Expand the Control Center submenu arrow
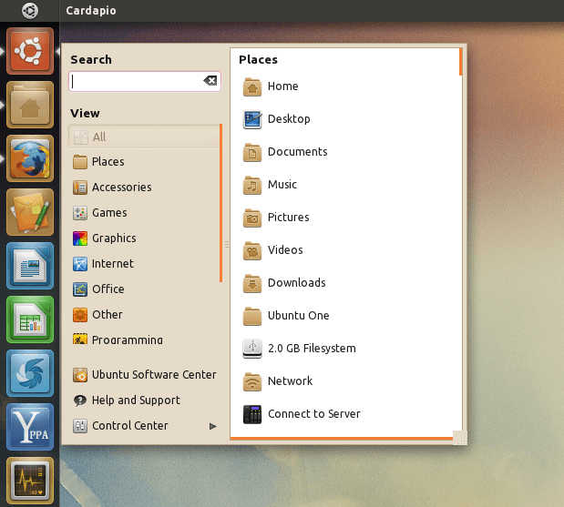Image resolution: width=564 pixels, height=507 pixels. pos(212,426)
